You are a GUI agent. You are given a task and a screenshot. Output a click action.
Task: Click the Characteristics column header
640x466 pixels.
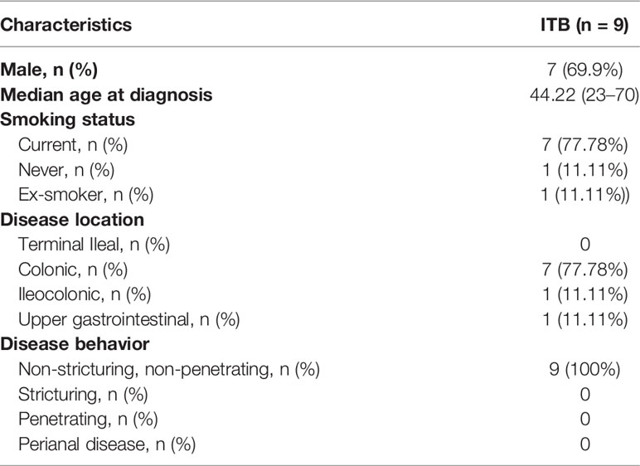pos(66,25)
